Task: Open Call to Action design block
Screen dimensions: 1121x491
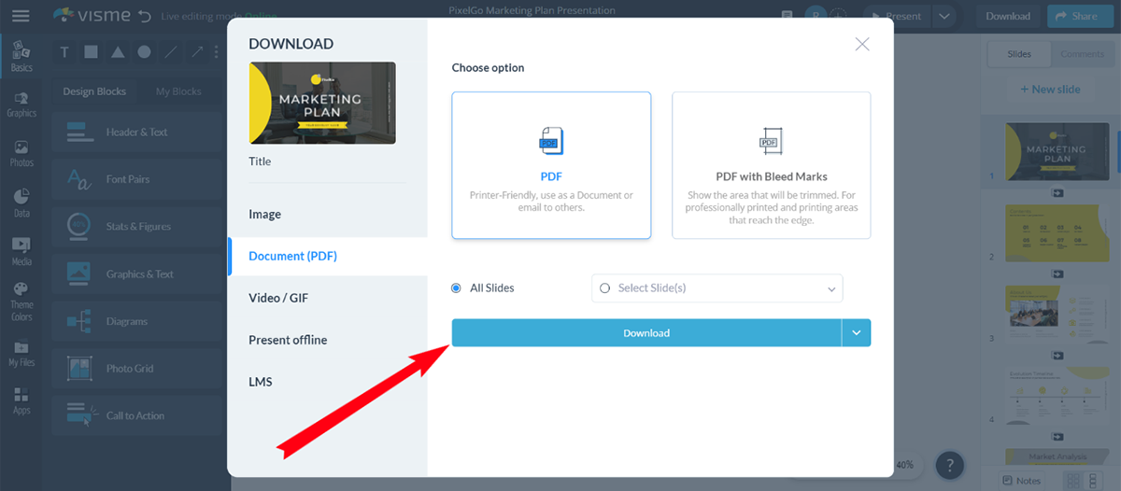Action: (136, 416)
